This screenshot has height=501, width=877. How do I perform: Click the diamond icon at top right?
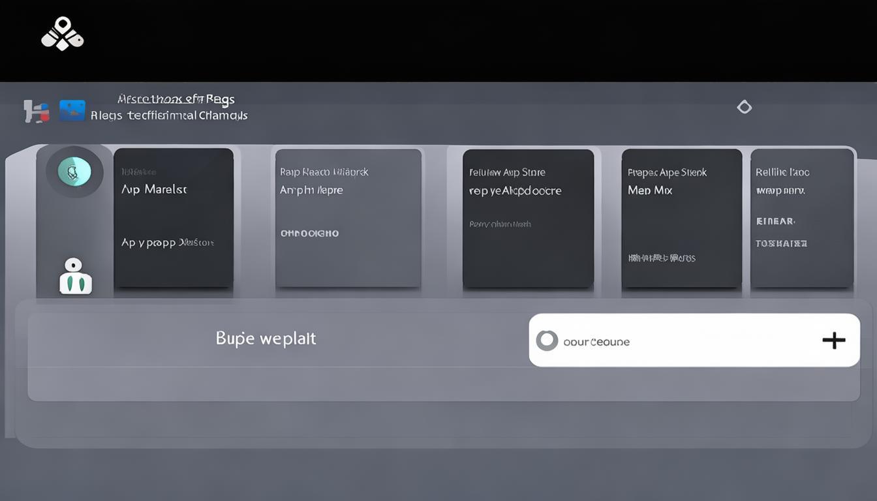(744, 107)
